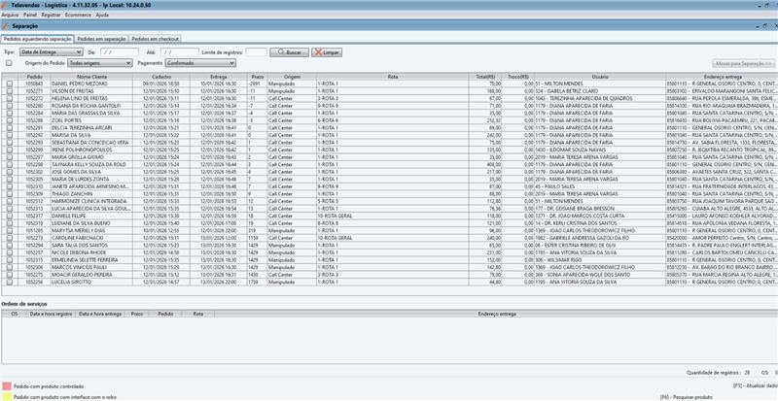Switch to Pedidos em separação tab
778x401 pixels.
(101, 39)
